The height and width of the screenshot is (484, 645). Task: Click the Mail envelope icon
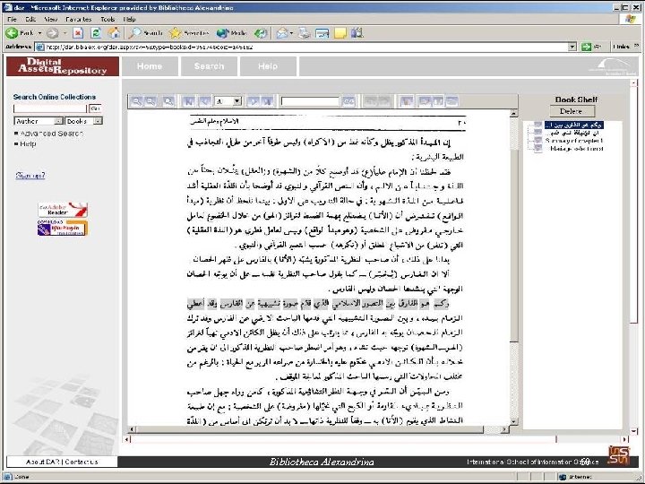(282, 33)
